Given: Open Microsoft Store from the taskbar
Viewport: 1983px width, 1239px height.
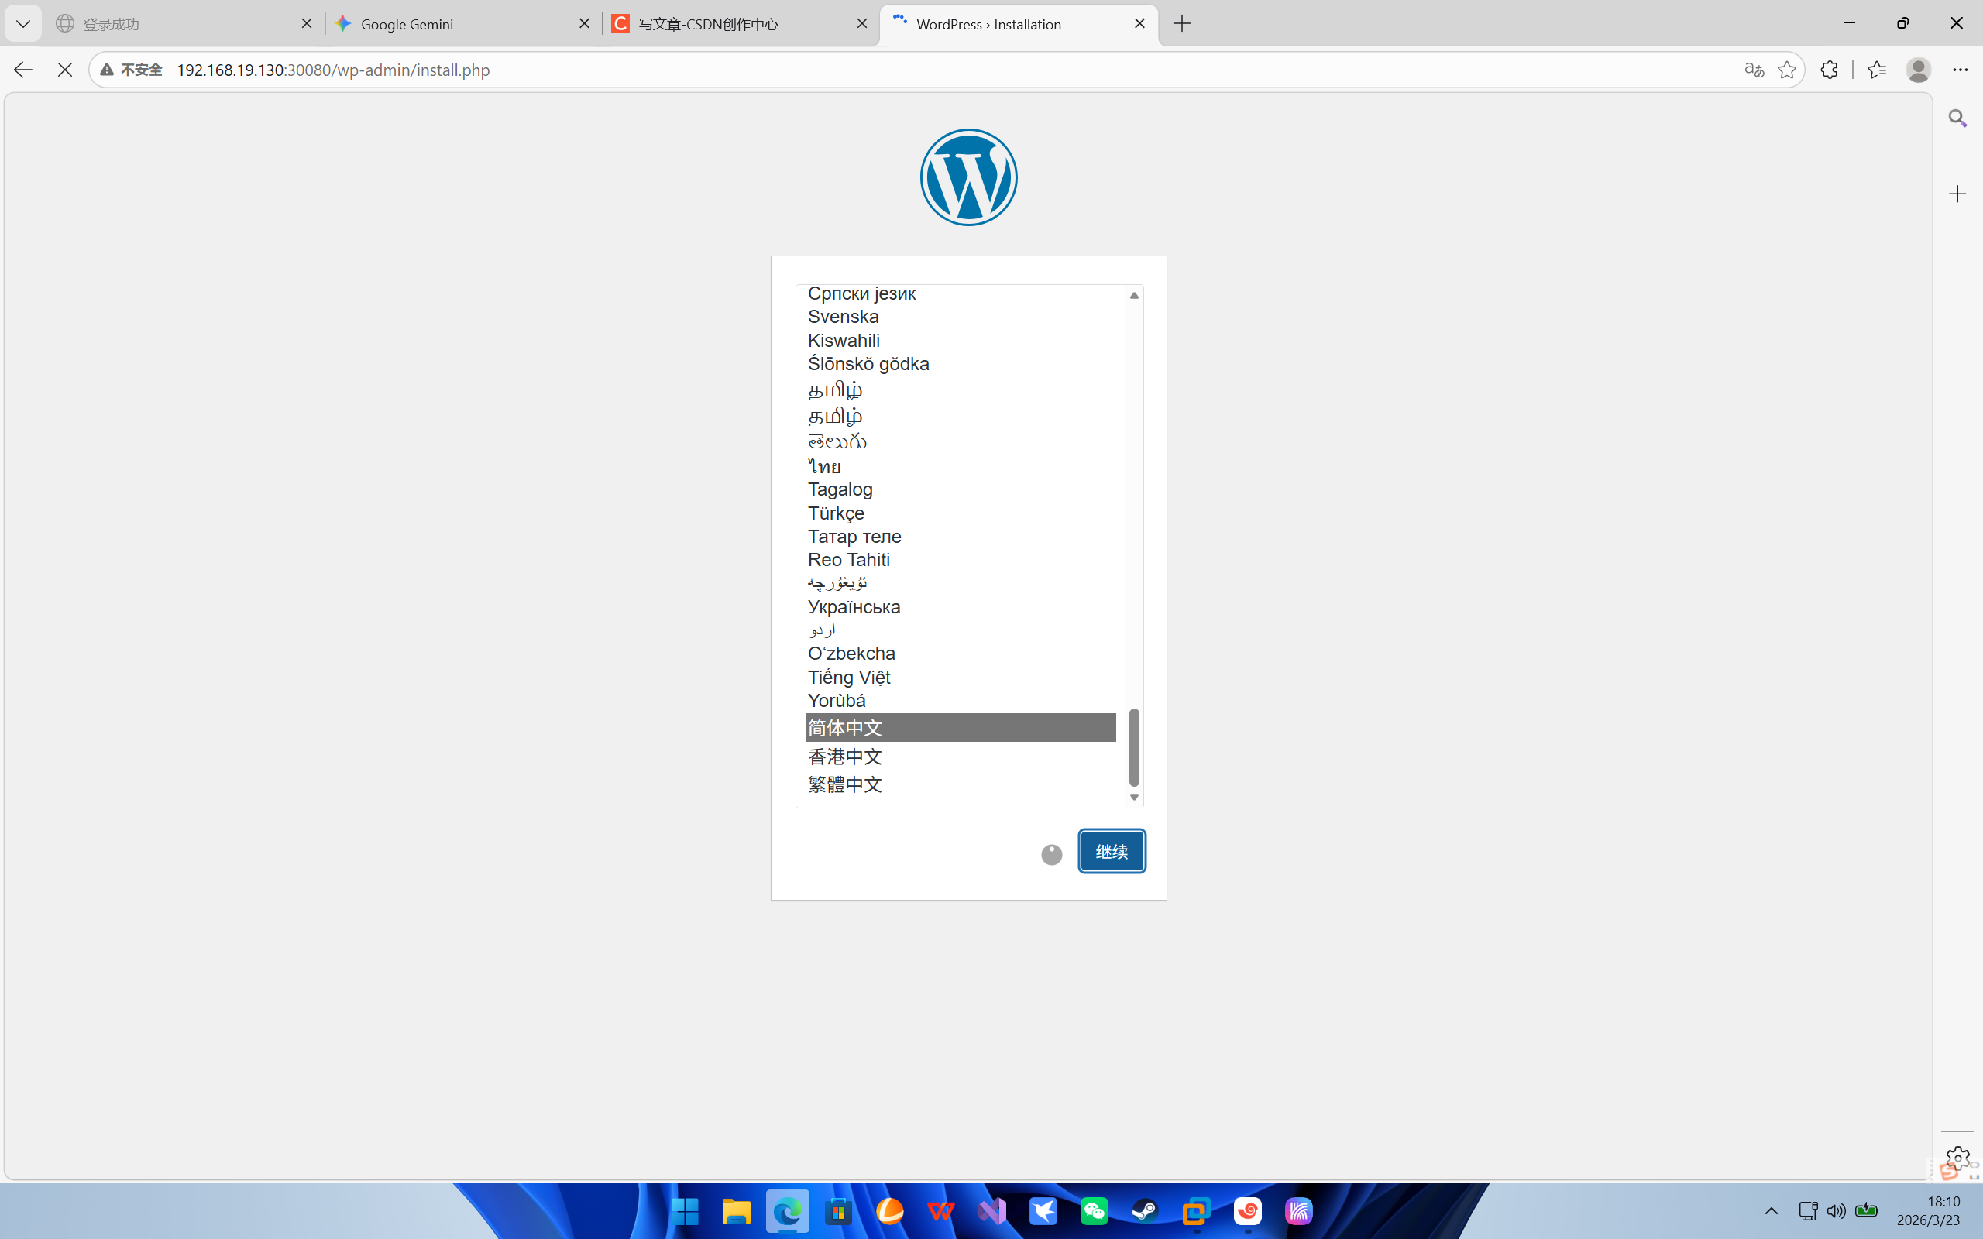Looking at the screenshot, I should [838, 1211].
